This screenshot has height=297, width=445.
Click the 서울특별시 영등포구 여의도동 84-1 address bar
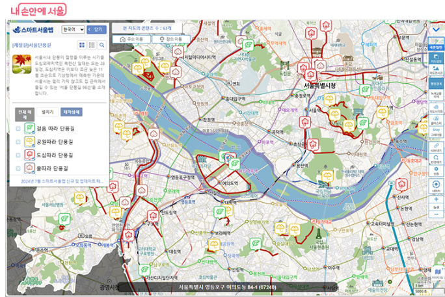click(x=227, y=287)
